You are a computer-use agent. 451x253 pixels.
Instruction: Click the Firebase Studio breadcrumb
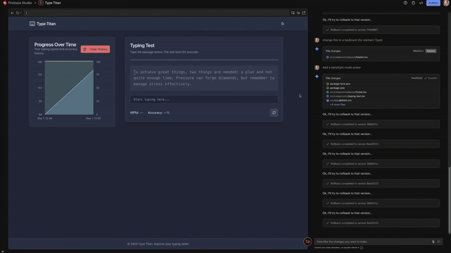point(20,3)
